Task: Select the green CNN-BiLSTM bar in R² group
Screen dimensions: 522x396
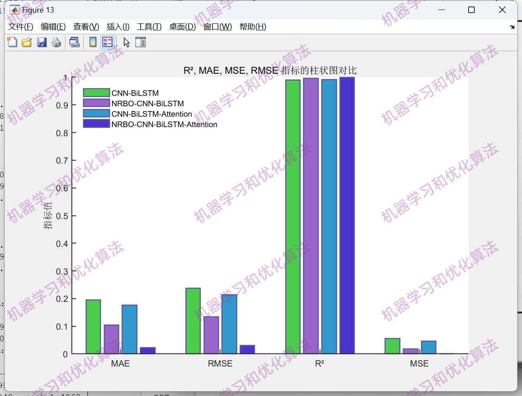Action: pos(292,217)
